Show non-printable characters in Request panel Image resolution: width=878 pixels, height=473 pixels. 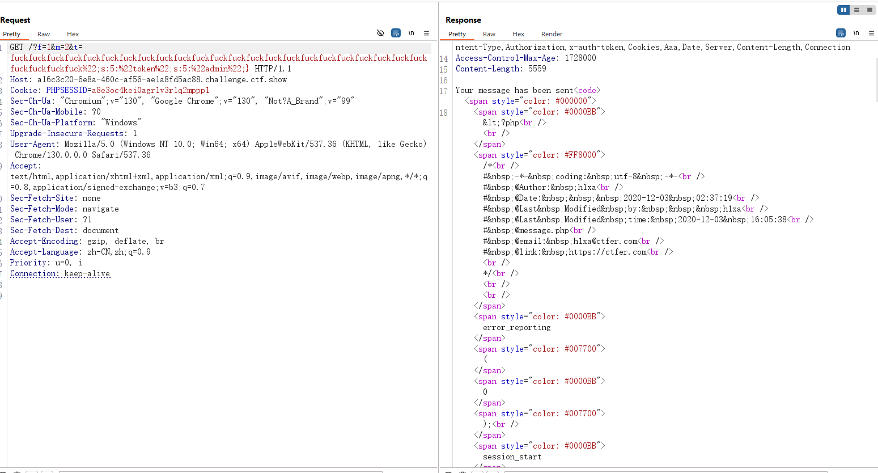(x=412, y=33)
